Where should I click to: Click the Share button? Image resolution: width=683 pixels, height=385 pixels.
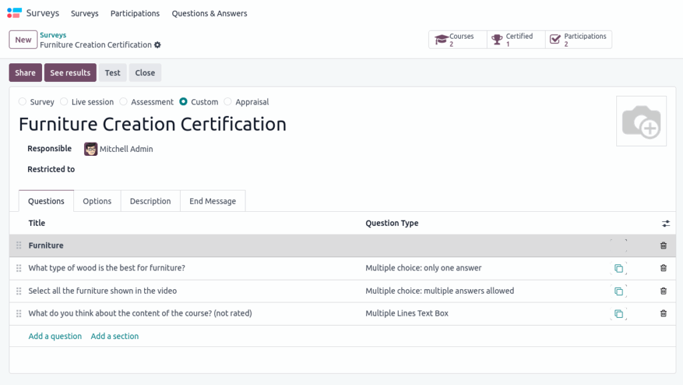(25, 73)
